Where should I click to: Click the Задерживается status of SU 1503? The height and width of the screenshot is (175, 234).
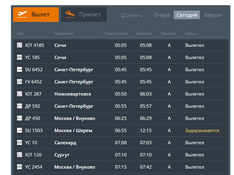tap(202, 131)
